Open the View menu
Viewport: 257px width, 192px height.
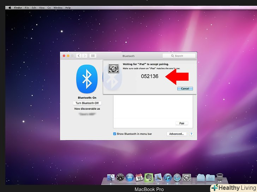pos(42,7)
